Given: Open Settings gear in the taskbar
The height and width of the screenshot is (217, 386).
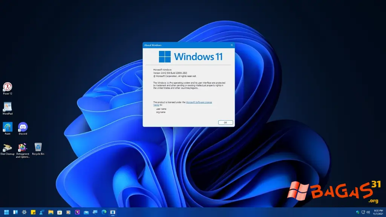Looking at the screenshot, I should point(24,212).
